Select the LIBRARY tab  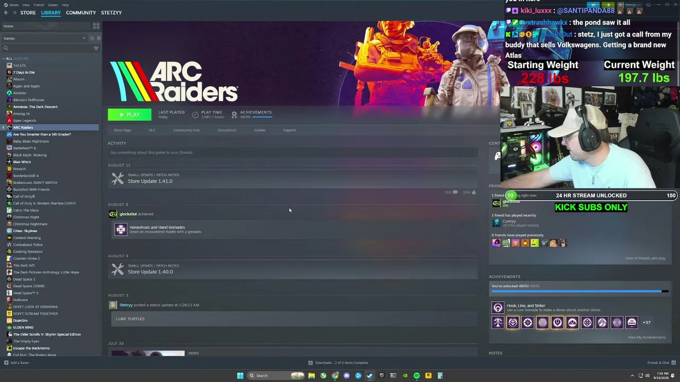pyautogui.click(x=51, y=13)
